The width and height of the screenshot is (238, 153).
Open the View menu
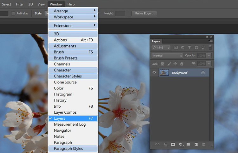[41, 4]
